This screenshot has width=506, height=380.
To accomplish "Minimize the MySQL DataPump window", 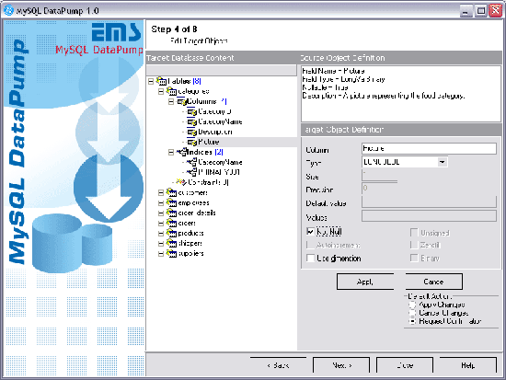I will pyautogui.click(x=466, y=11).
